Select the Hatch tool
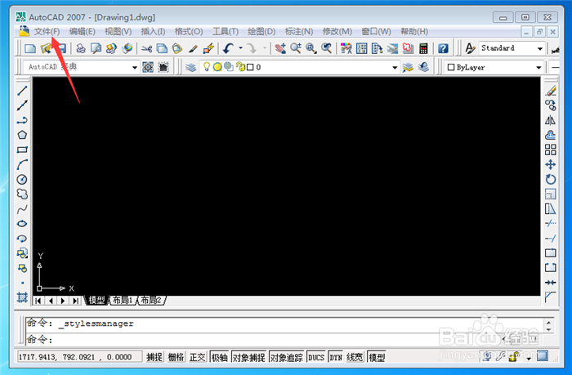 pos(22,297)
